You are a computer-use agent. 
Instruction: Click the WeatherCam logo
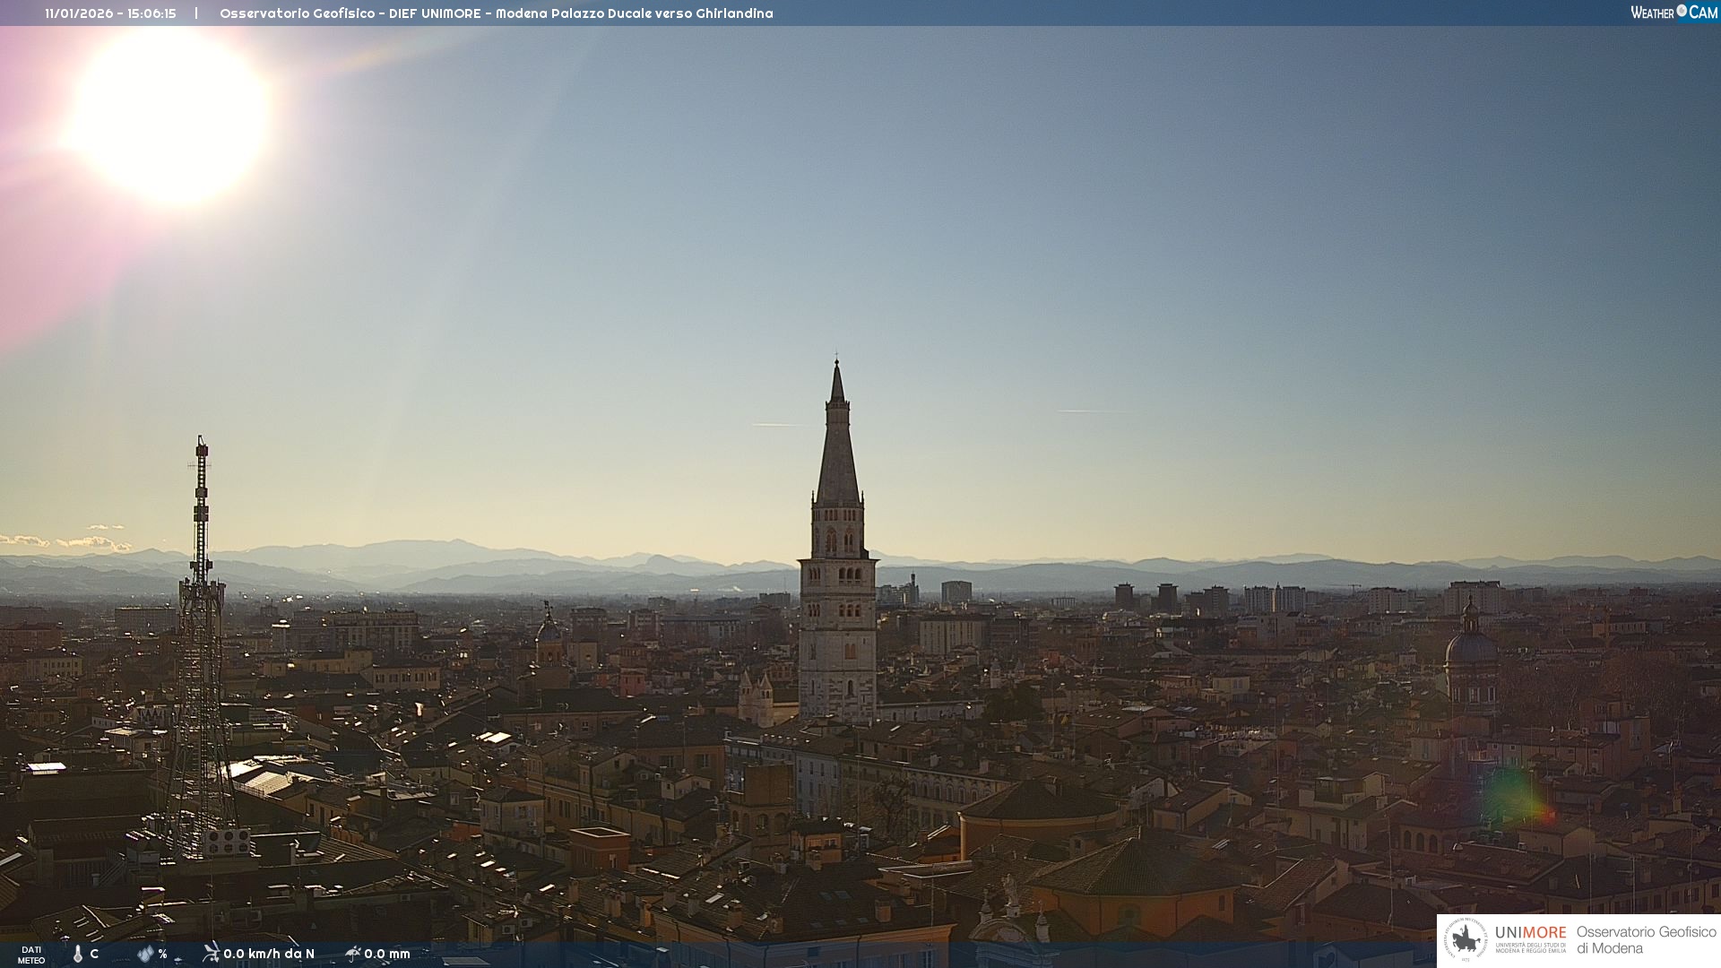pos(1673,13)
